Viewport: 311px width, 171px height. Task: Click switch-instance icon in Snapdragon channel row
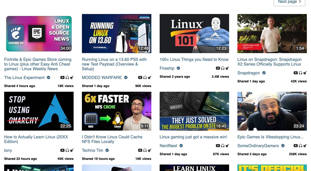tap(305, 73)
